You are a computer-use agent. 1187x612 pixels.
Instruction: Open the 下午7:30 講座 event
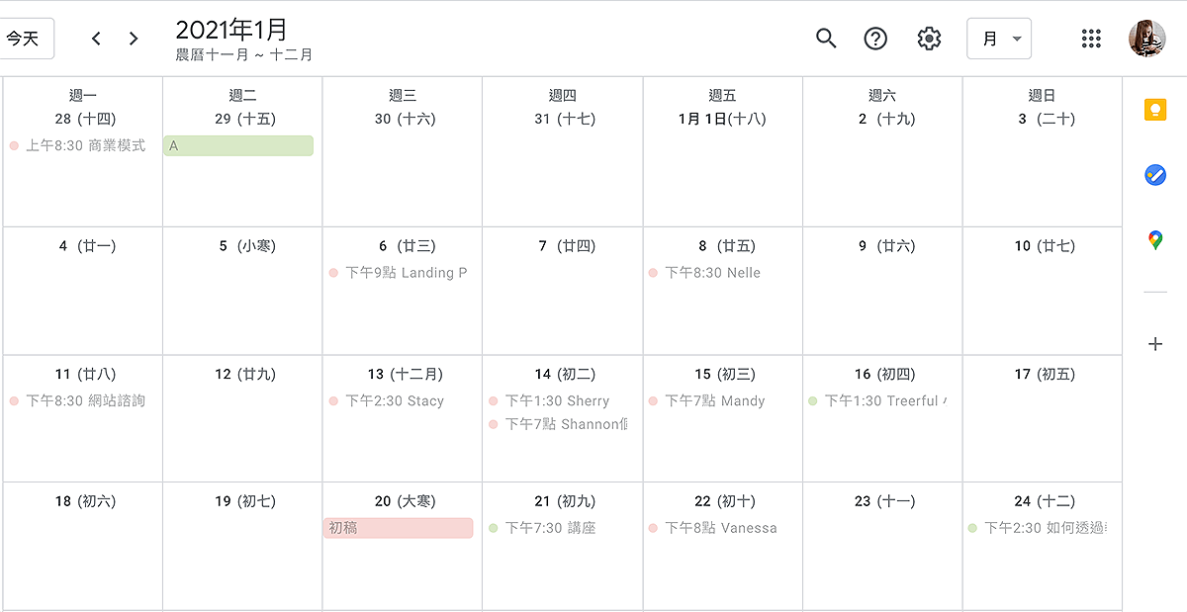tap(550, 528)
